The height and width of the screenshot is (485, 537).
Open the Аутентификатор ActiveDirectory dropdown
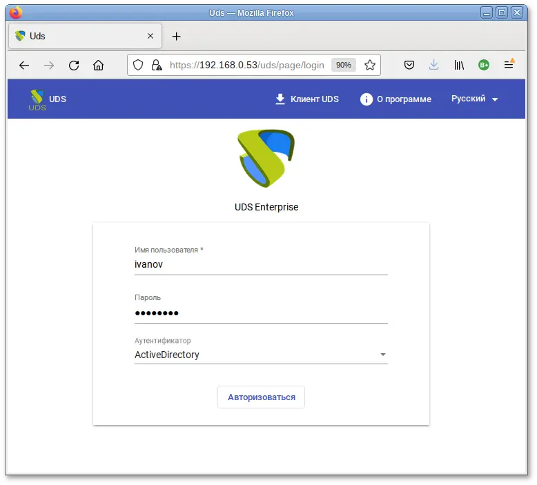pos(261,355)
